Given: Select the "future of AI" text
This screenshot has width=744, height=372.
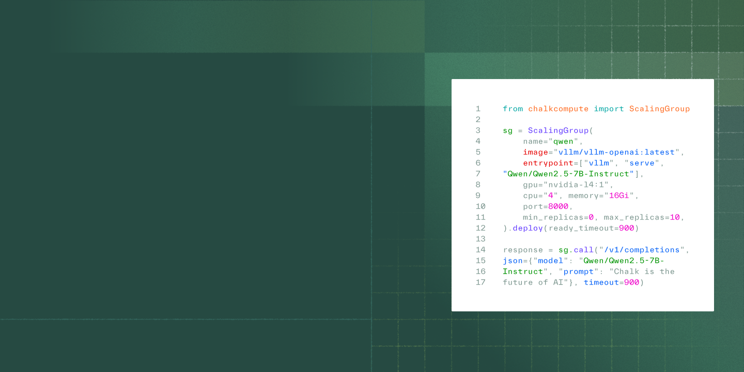Looking at the screenshot, I should tap(533, 283).
